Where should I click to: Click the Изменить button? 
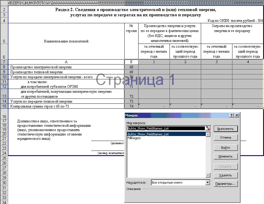[226, 156]
